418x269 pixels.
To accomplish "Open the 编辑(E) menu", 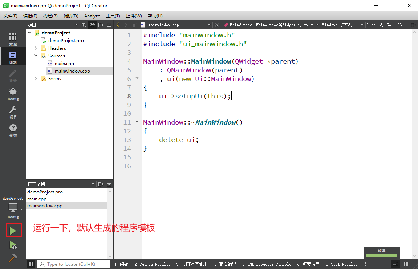I will click(30, 16).
